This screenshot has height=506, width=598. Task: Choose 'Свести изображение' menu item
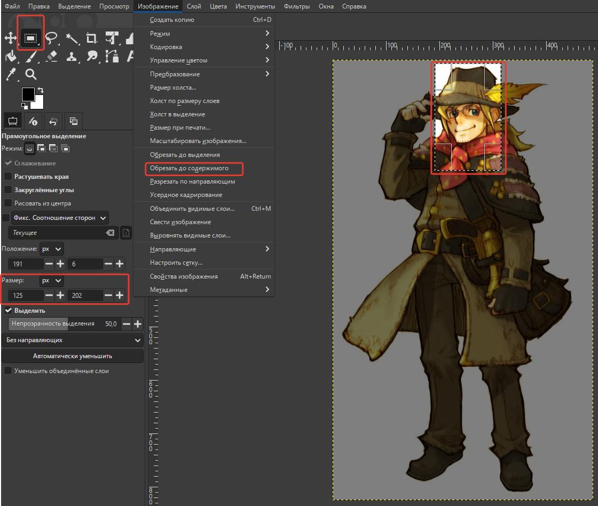204,222
